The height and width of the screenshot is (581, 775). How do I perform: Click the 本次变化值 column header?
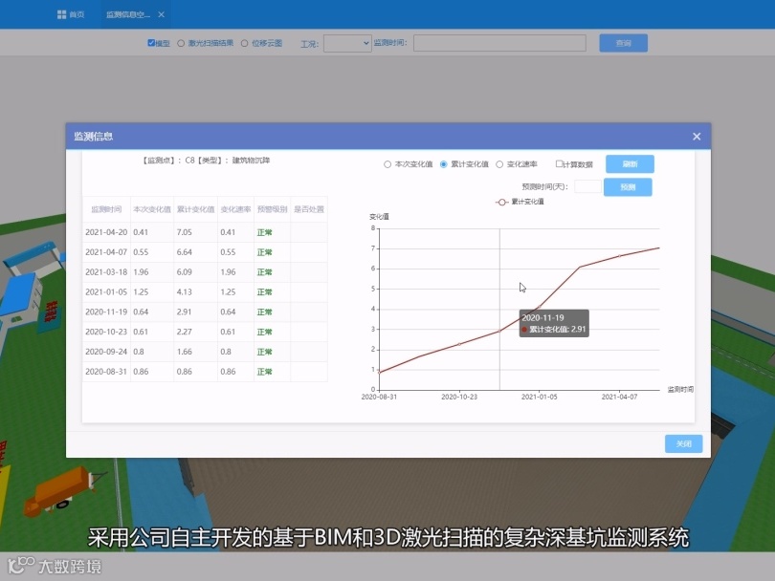(152, 209)
